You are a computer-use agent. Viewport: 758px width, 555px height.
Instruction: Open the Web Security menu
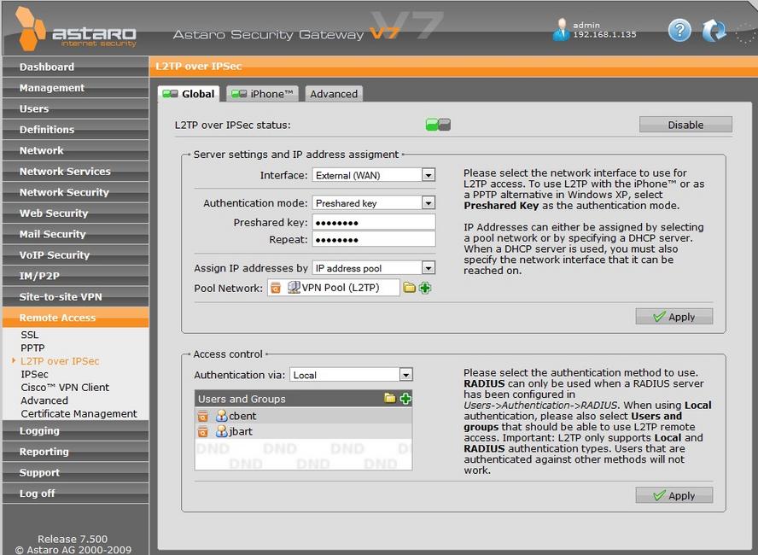pos(75,213)
